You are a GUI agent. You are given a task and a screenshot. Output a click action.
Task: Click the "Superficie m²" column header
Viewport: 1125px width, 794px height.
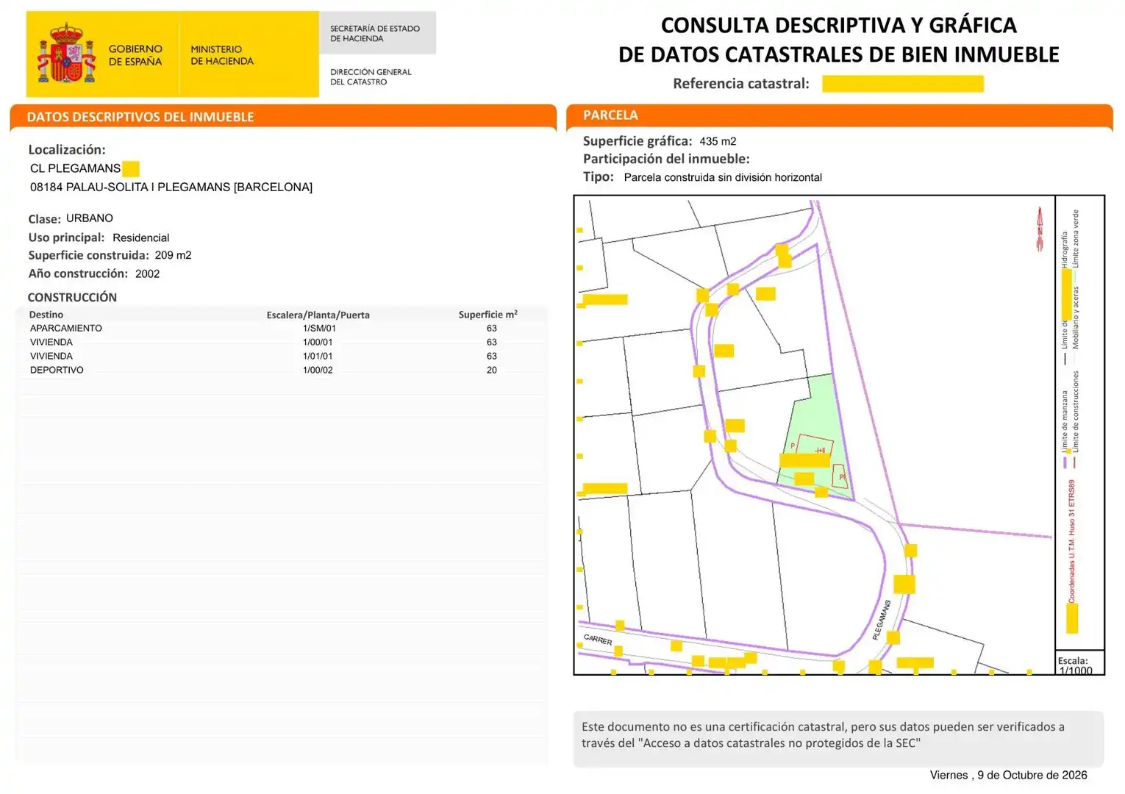488,314
